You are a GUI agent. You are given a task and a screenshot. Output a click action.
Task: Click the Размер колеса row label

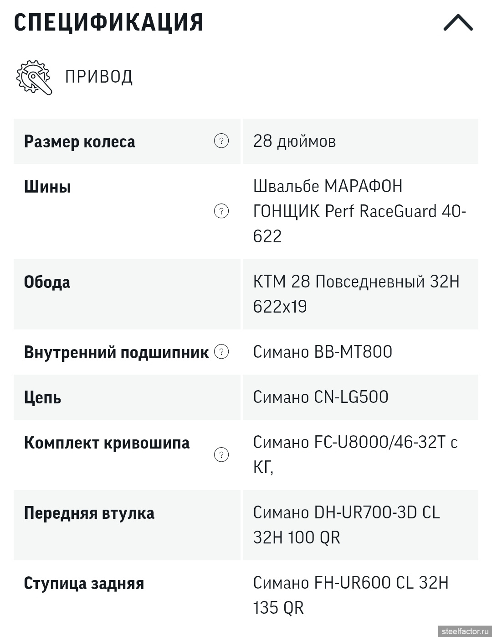(80, 142)
